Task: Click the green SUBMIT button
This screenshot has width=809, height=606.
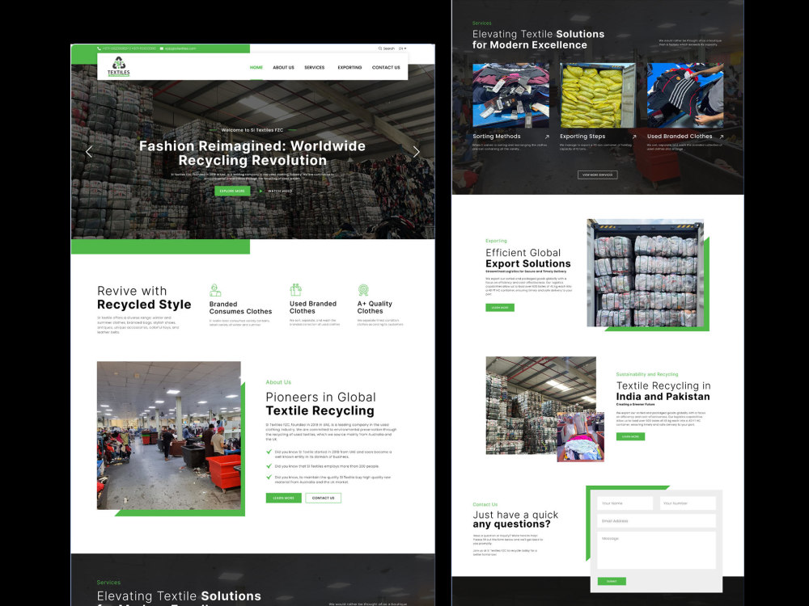Action: [x=612, y=581]
